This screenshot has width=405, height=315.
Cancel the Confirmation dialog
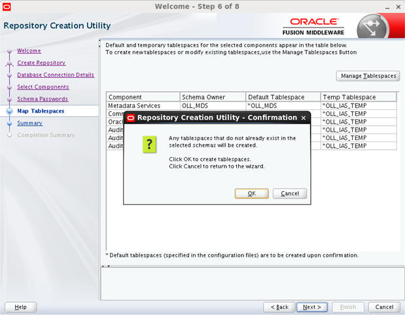coord(290,193)
